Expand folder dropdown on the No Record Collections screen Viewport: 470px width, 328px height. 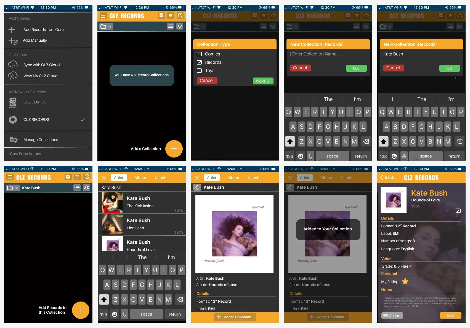tap(106, 26)
